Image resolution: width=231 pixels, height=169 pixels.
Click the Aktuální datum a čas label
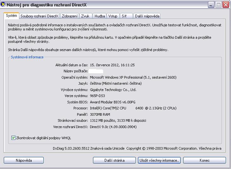(x=72, y=65)
